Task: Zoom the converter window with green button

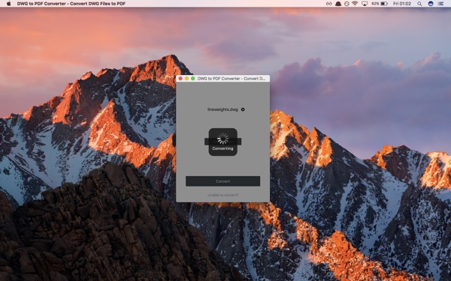Action: pyautogui.click(x=193, y=79)
